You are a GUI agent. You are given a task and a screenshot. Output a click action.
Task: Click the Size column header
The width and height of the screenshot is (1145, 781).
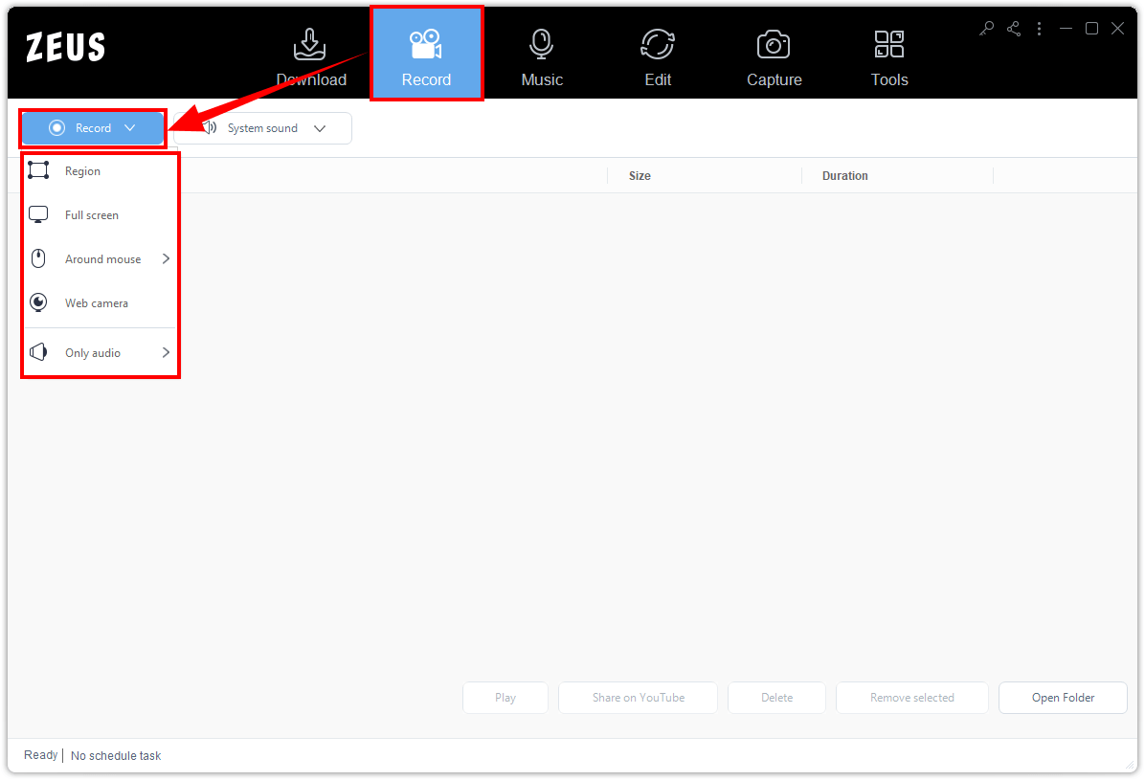pyautogui.click(x=640, y=176)
